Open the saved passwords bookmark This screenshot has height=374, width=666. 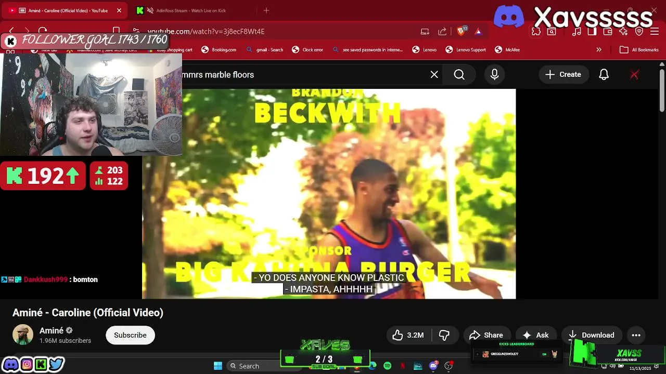click(367, 50)
